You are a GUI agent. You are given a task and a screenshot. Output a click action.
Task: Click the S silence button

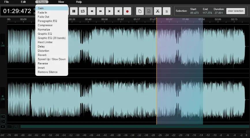tap(167, 11)
